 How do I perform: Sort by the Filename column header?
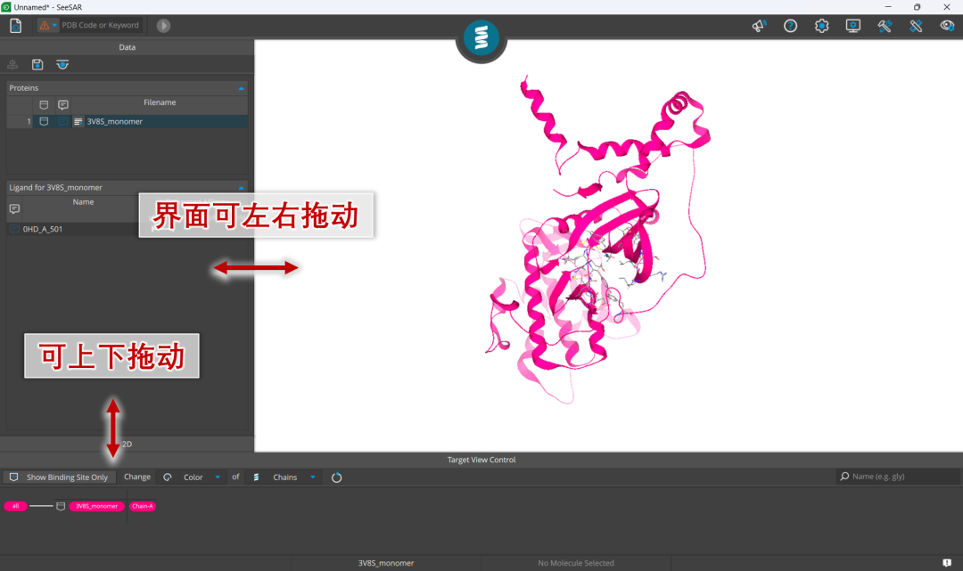point(160,102)
